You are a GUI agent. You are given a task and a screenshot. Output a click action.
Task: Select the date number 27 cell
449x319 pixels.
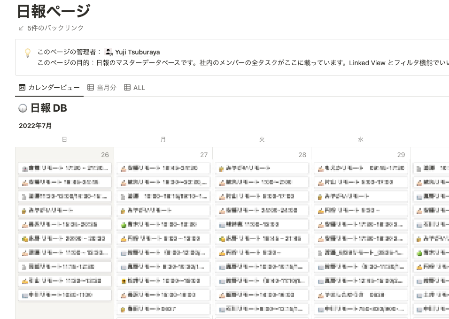coord(203,155)
